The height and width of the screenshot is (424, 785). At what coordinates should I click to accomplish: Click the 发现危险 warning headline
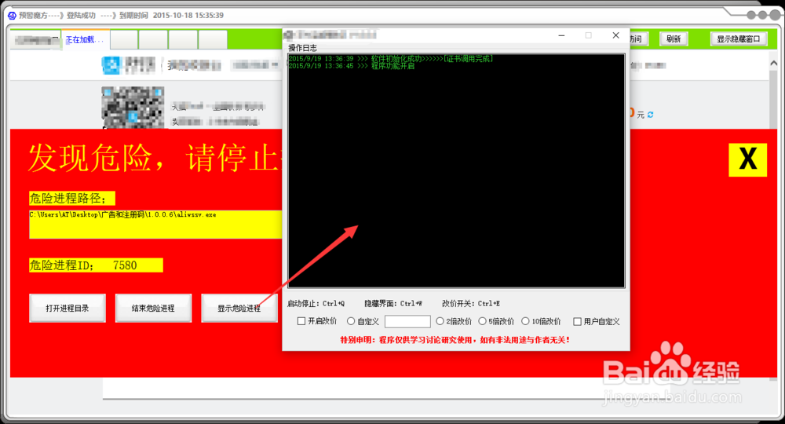(155, 159)
